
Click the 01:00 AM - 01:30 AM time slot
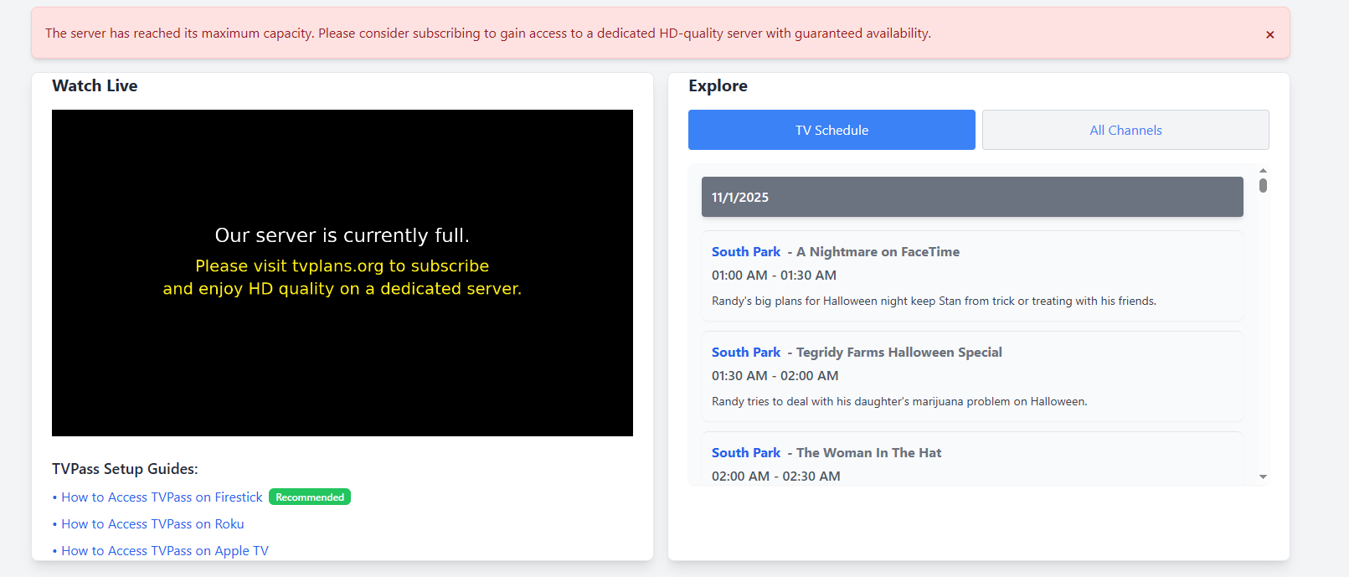pyautogui.click(x=774, y=275)
